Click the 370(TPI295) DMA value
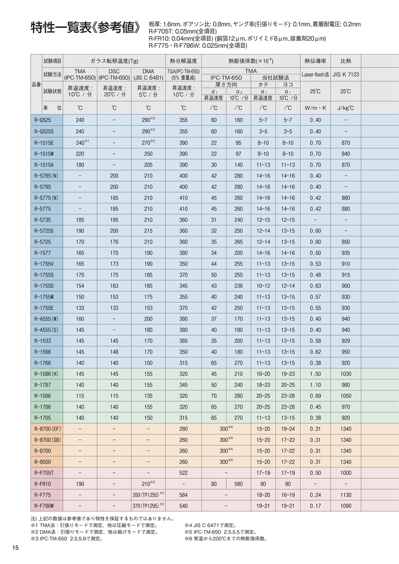 point(148,506)
